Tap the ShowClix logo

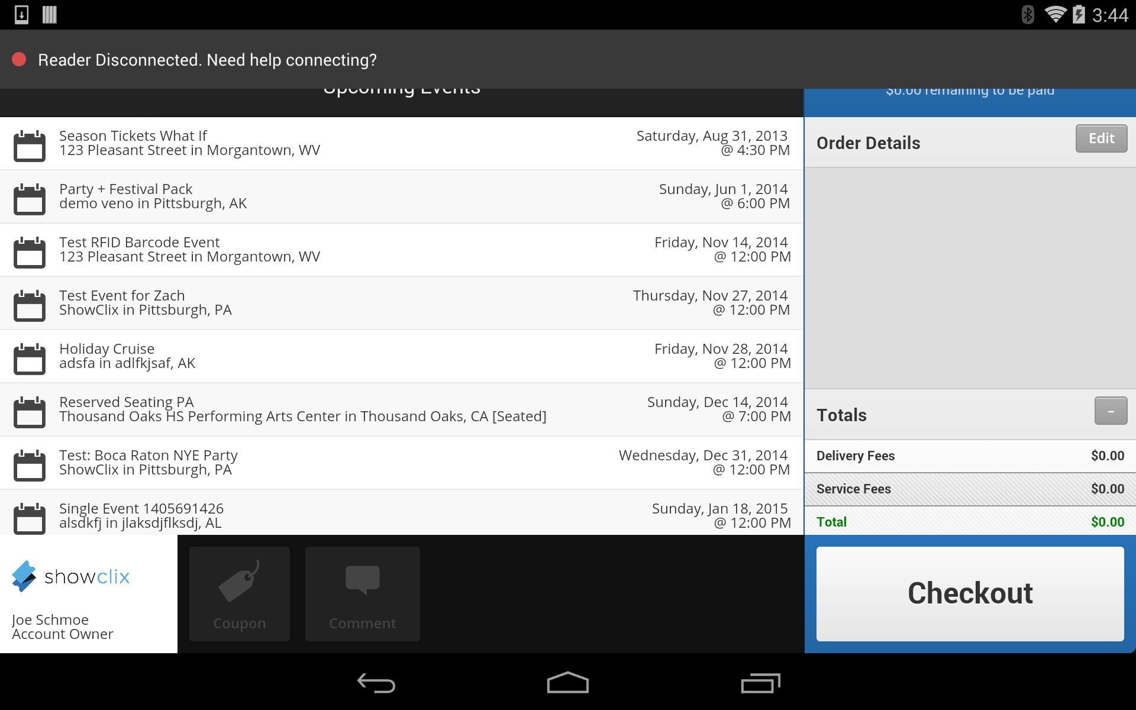coord(71,576)
